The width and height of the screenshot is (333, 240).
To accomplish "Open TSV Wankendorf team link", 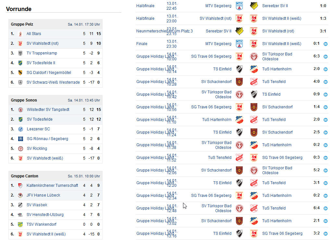I will tap(42, 224).
